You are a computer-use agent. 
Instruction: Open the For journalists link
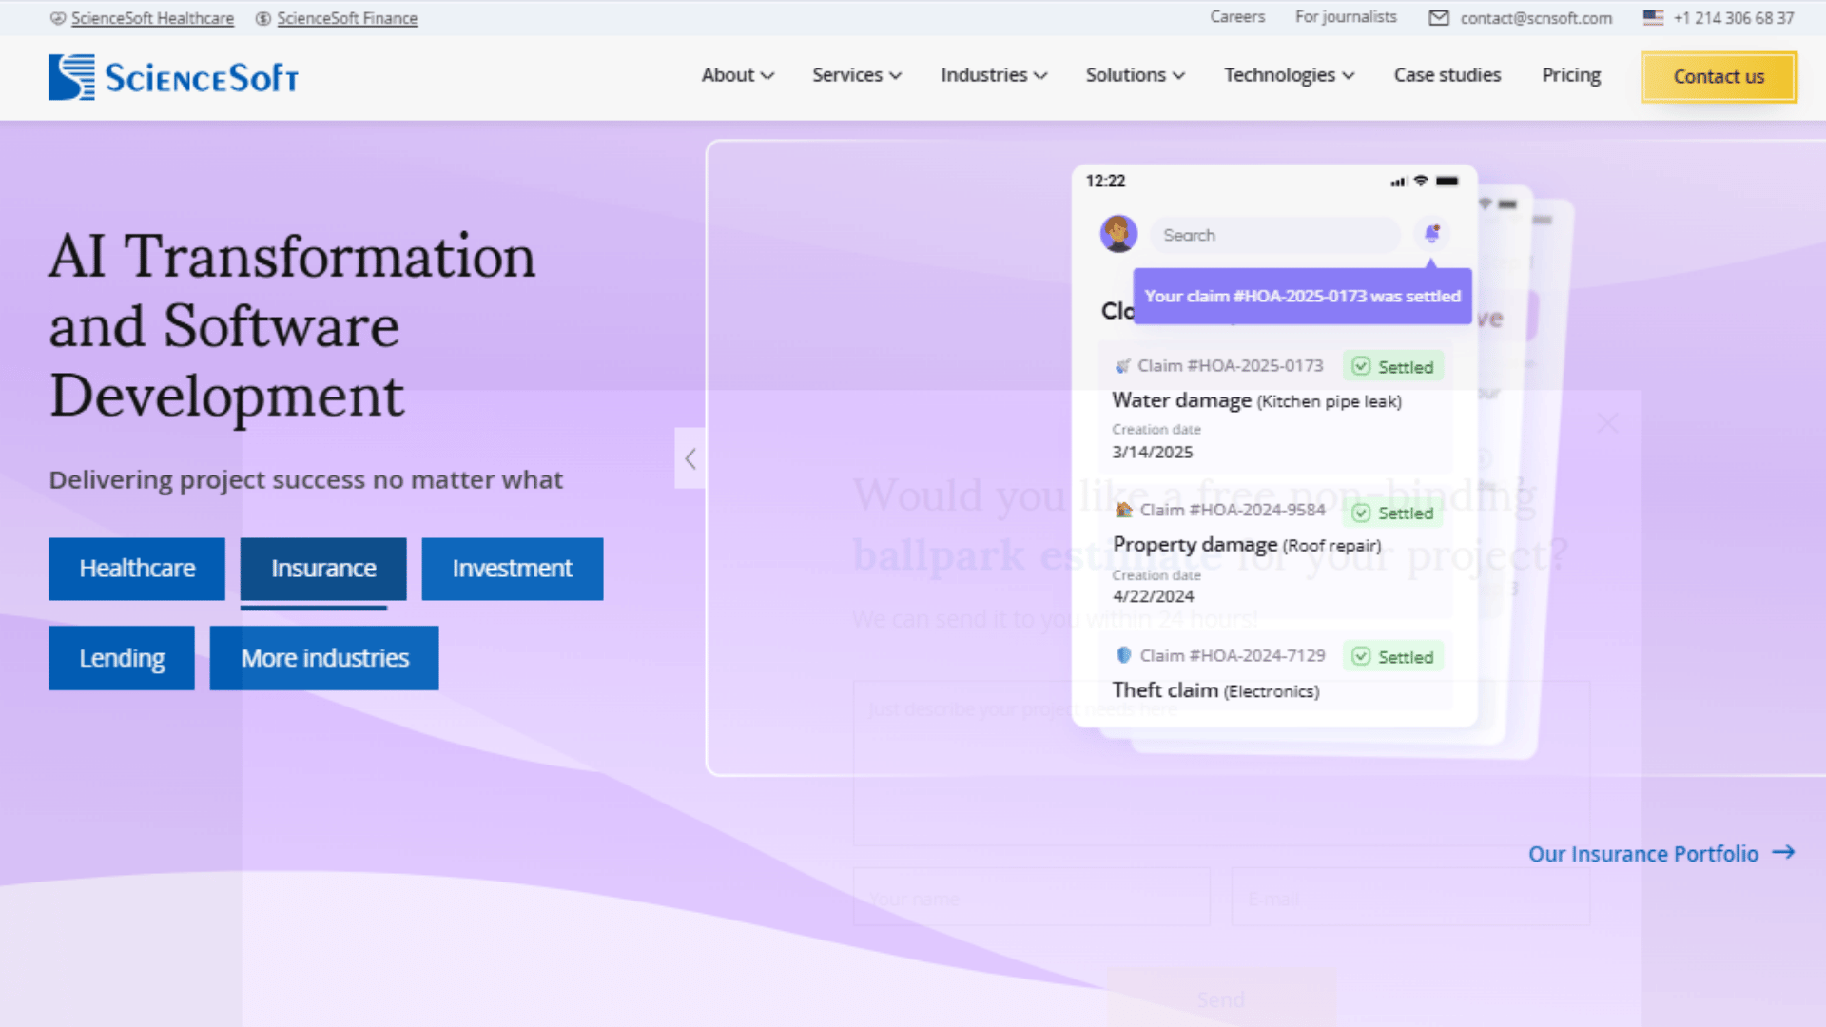coord(1346,17)
